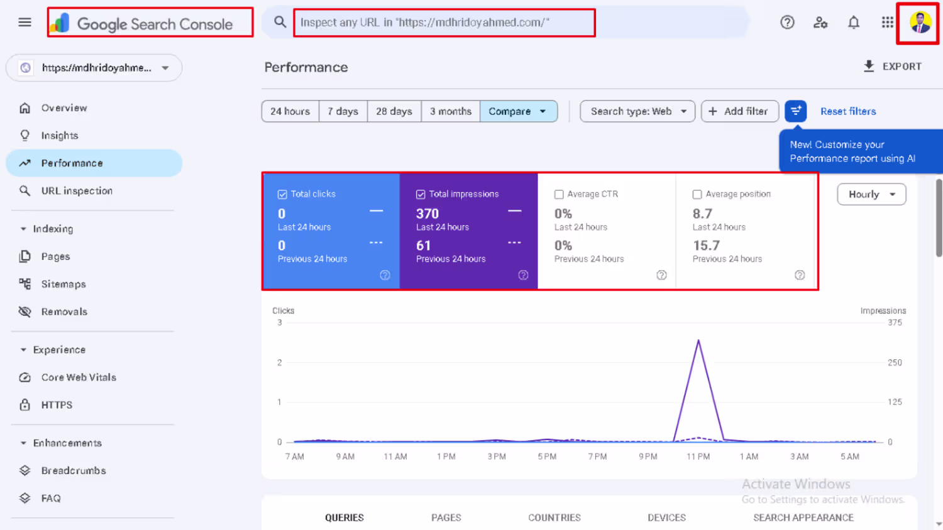Open the Hourly granularity dropdown
The width and height of the screenshot is (943, 530).
click(x=871, y=195)
